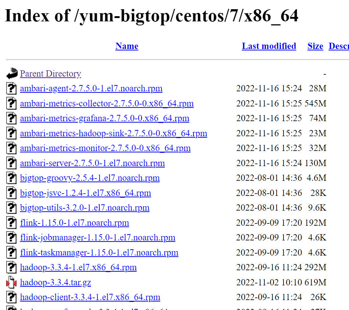Download ambari-metrics-grafana-2.7.5.0-0.x86_64.rpm
Viewport: 349px width, 310px height.
(x=104, y=118)
